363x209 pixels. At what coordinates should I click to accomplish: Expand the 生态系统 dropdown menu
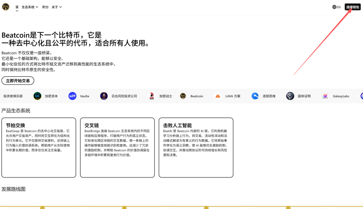[x=30, y=7]
